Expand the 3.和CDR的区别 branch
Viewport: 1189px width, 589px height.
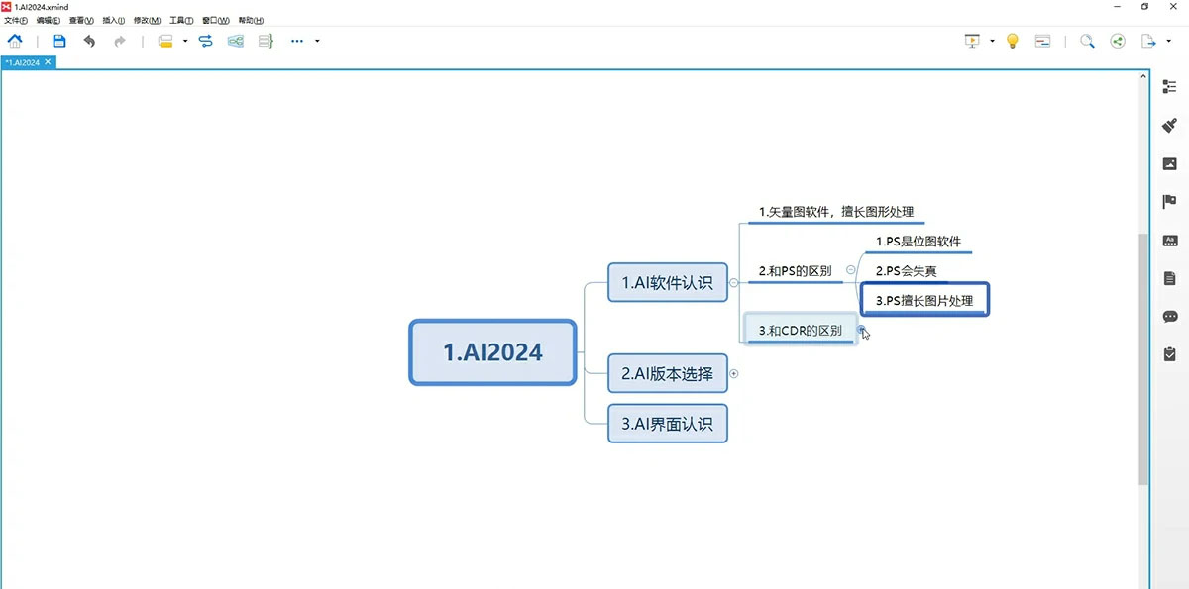coord(862,330)
